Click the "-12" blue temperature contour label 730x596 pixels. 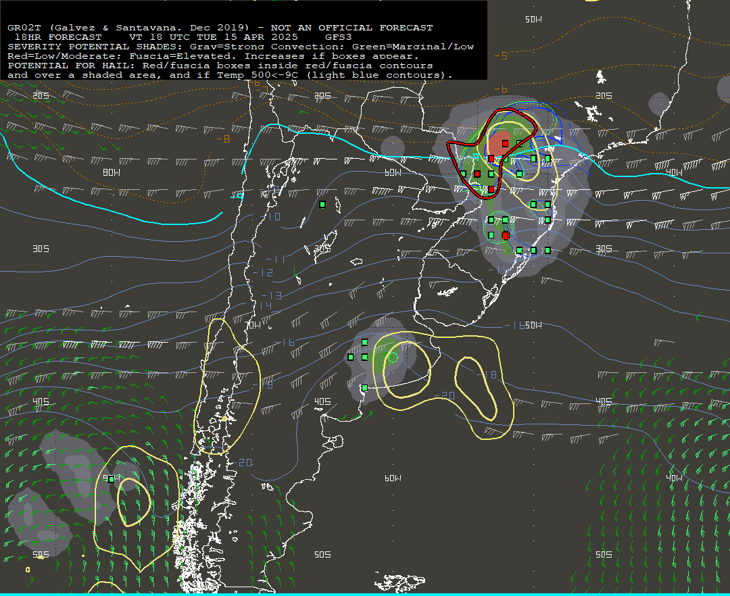tap(262, 272)
